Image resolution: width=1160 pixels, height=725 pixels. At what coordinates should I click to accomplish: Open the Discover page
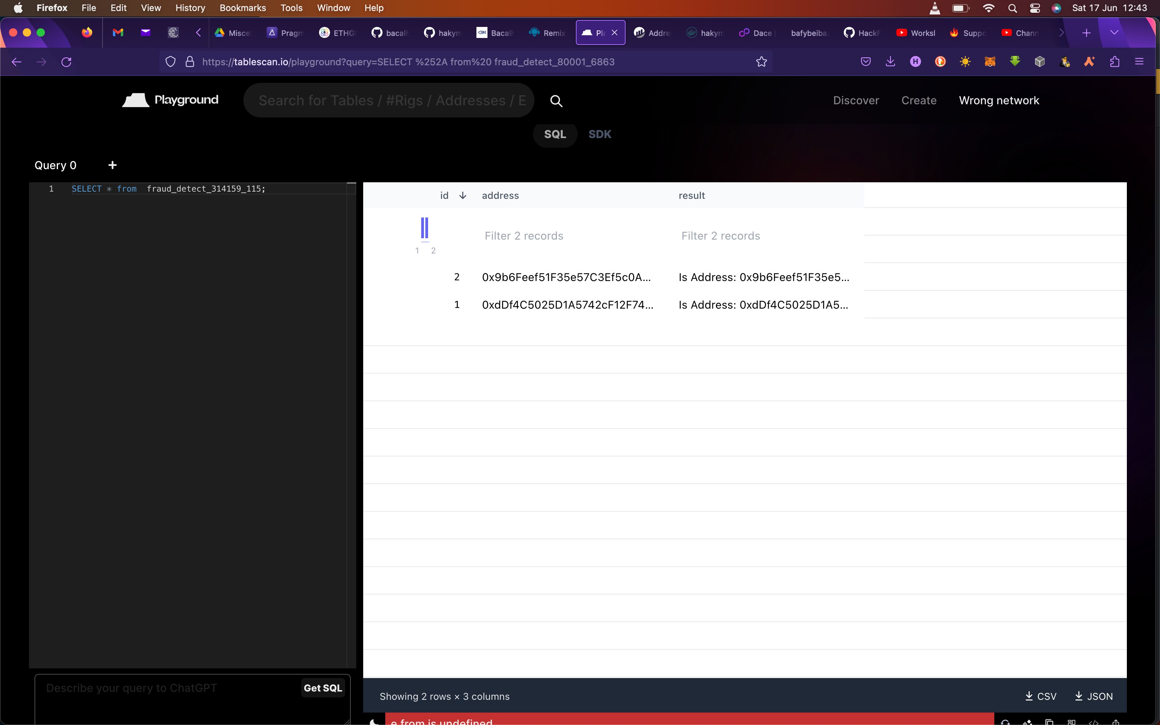point(855,100)
